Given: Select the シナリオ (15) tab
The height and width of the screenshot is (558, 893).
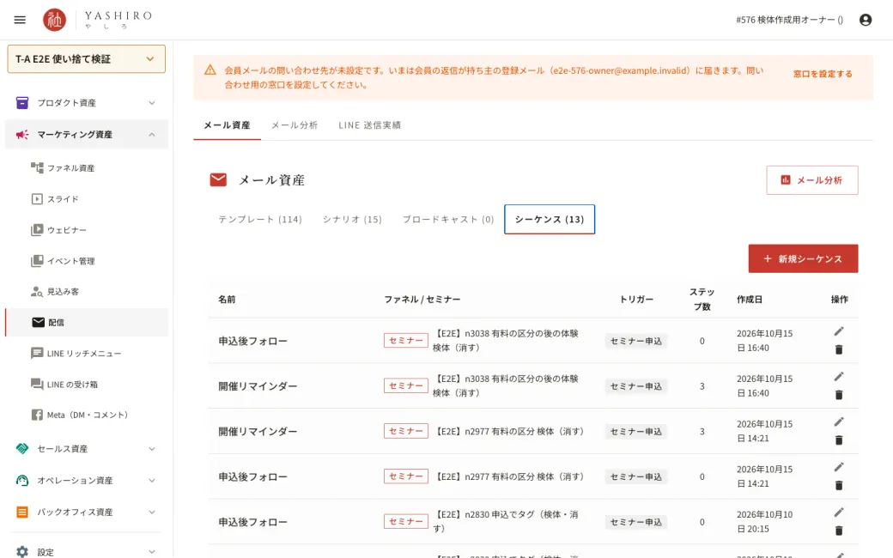Looking at the screenshot, I should tap(352, 219).
